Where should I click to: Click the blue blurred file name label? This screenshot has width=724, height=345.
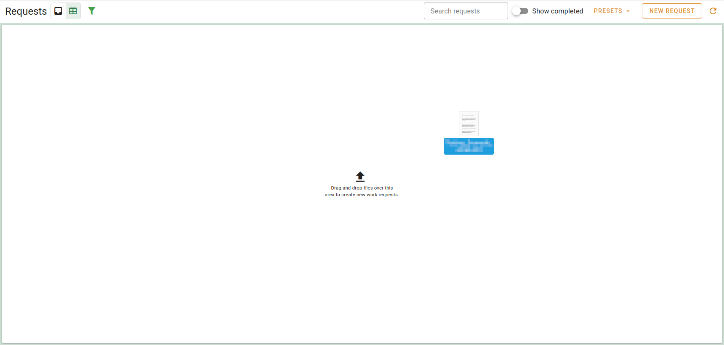pos(468,146)
